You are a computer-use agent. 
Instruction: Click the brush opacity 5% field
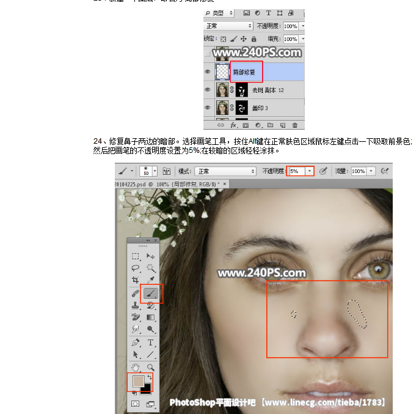(x=297, y=171)
